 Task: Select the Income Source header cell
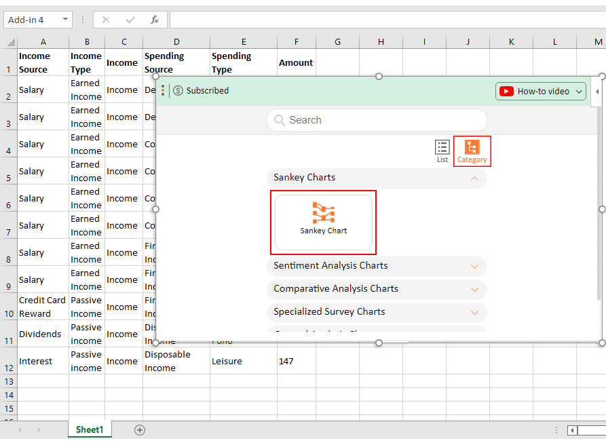[43, 62]
